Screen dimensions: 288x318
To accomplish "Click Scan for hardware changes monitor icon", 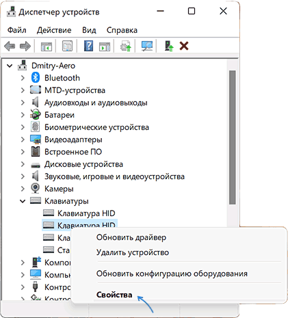I will pos(147,47).
